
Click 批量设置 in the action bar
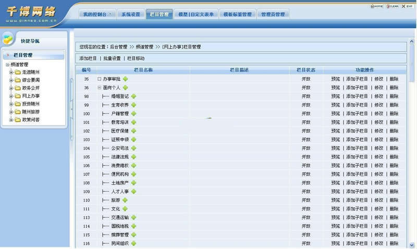tap(112, 58)
